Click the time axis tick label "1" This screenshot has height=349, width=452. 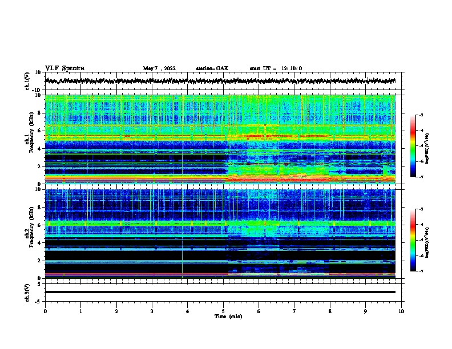80,311
